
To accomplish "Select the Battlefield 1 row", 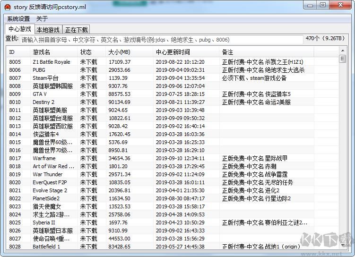I will (172, 246).
